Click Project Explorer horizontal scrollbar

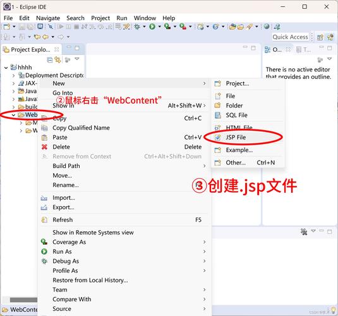click(23, 300)
